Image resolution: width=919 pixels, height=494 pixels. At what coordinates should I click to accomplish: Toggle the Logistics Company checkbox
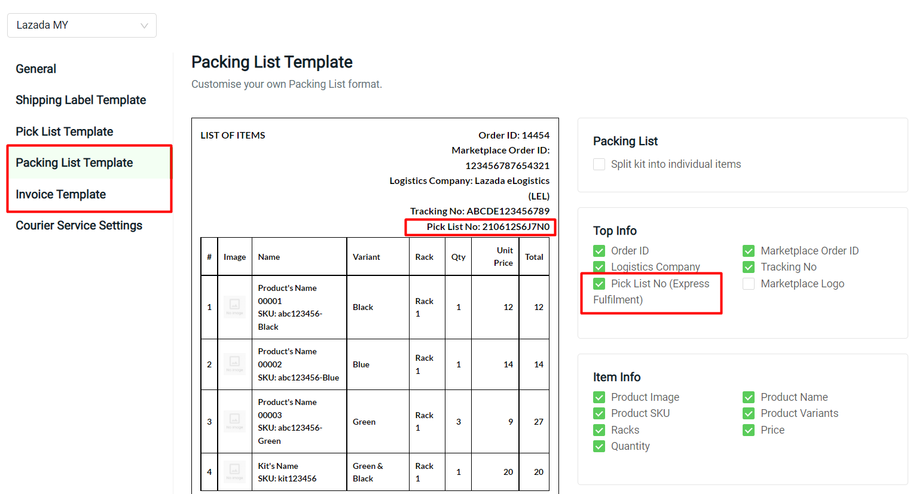[599, 267]
